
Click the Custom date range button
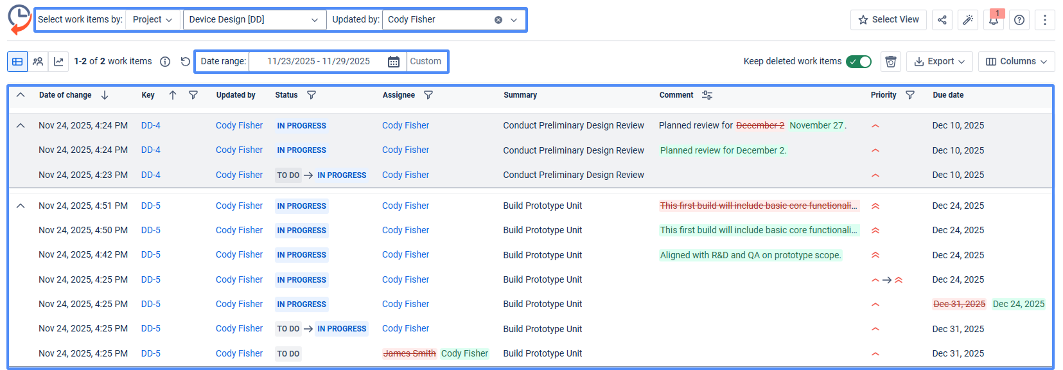tap(426, 62)
